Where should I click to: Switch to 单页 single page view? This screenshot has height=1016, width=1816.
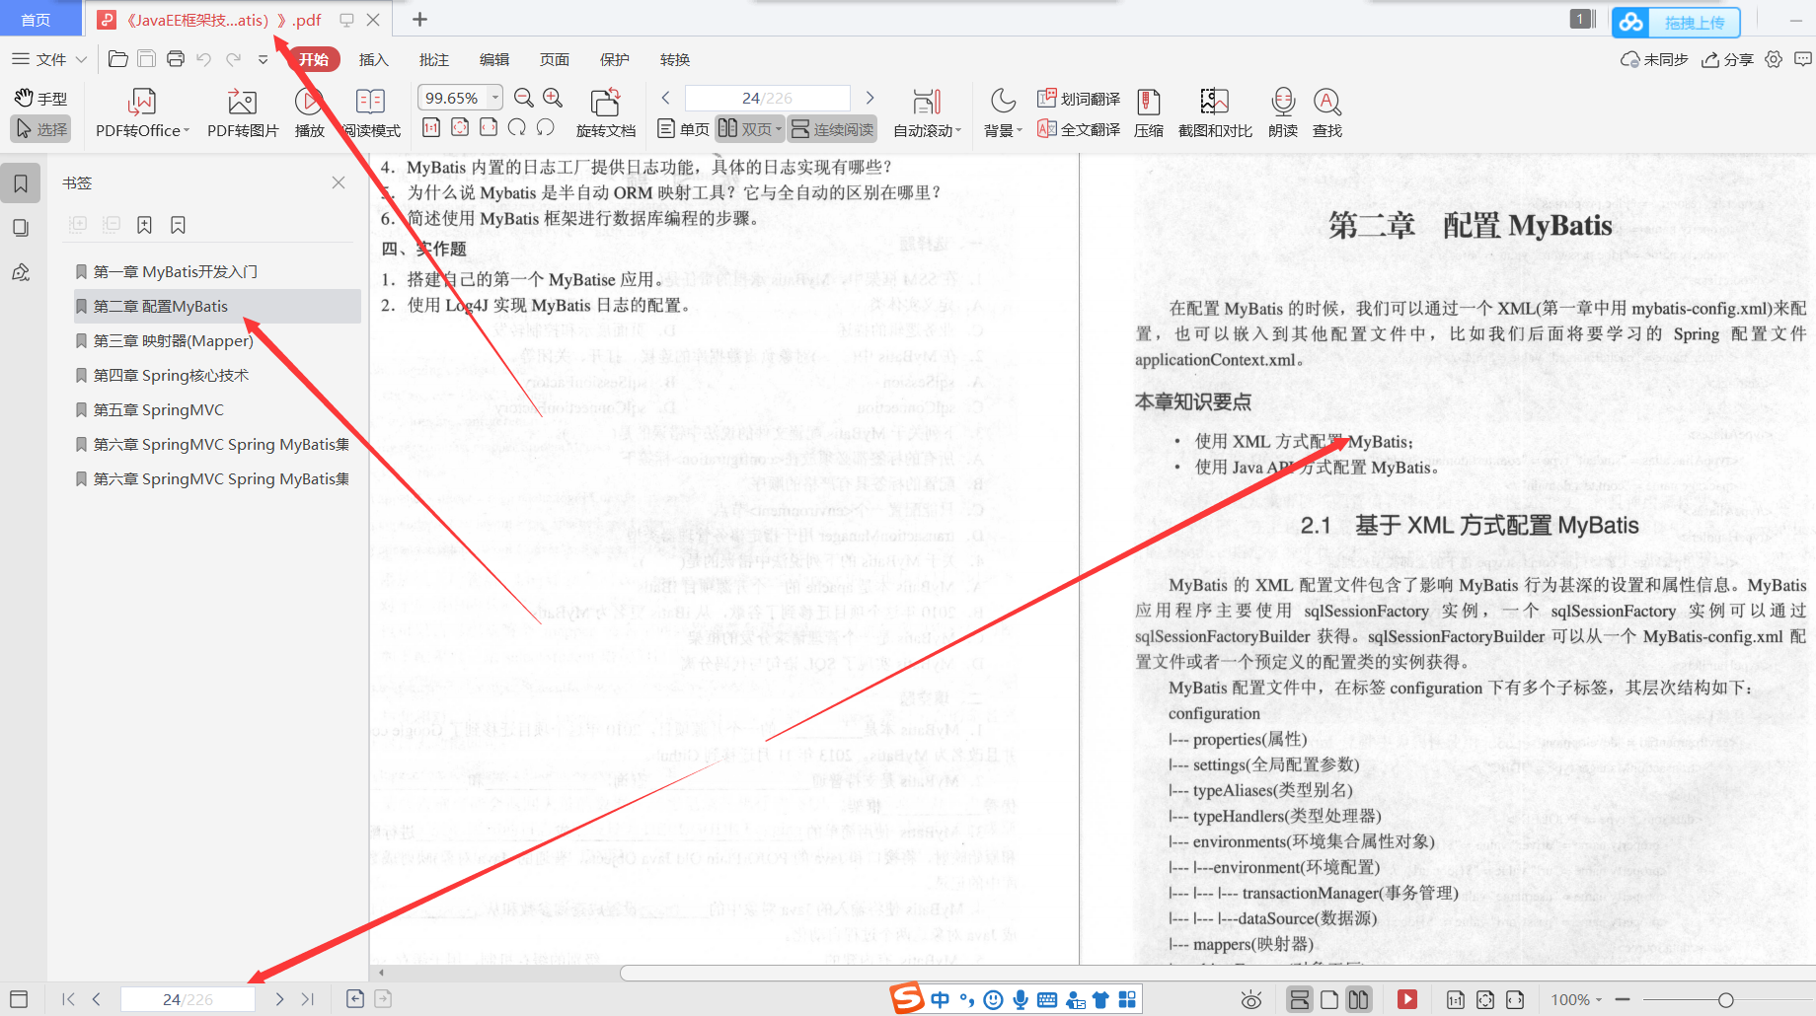(684, 129)
